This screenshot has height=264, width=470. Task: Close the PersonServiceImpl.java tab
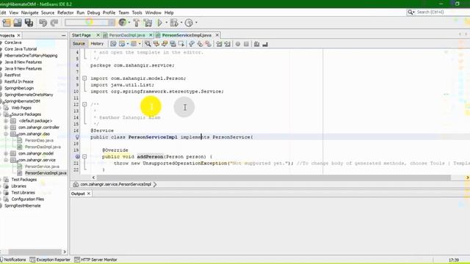[217, 35]
